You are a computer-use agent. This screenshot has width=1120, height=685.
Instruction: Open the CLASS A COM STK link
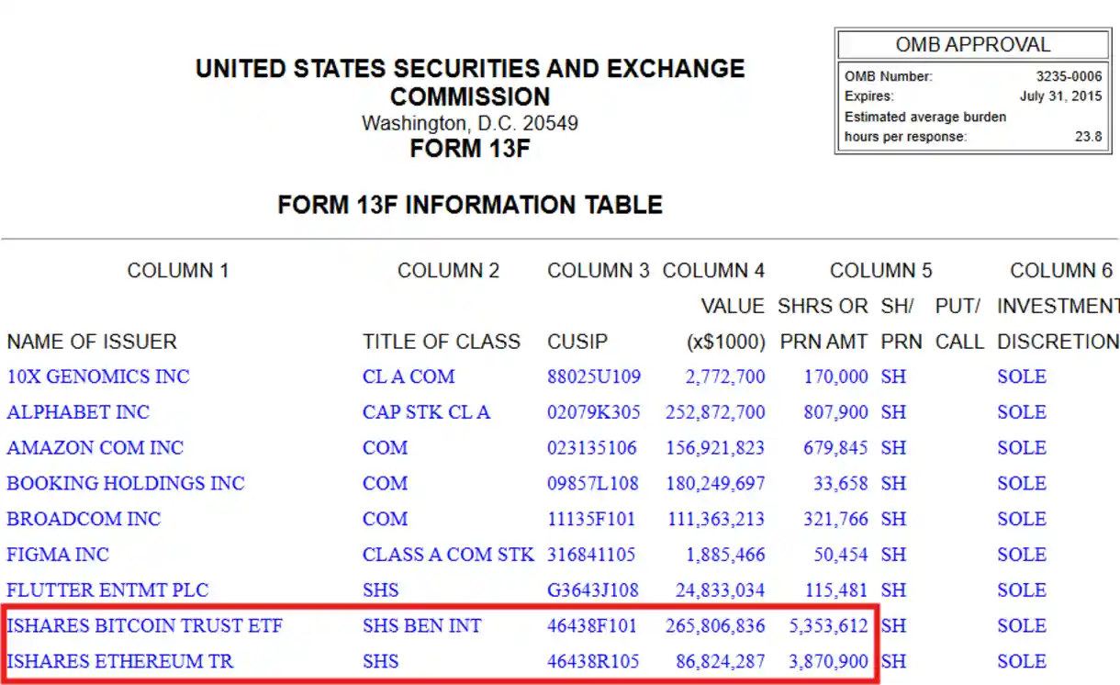click(448, 555)
